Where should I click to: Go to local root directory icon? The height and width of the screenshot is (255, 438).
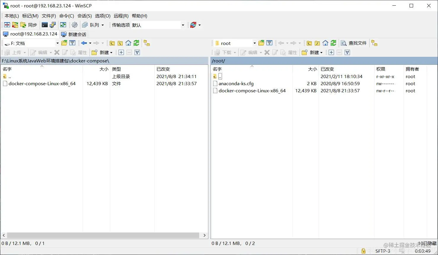[x=120, y=43]
